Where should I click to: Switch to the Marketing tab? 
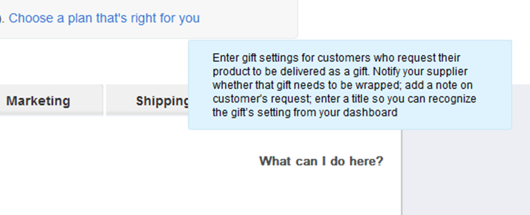[x=51, y=100]
